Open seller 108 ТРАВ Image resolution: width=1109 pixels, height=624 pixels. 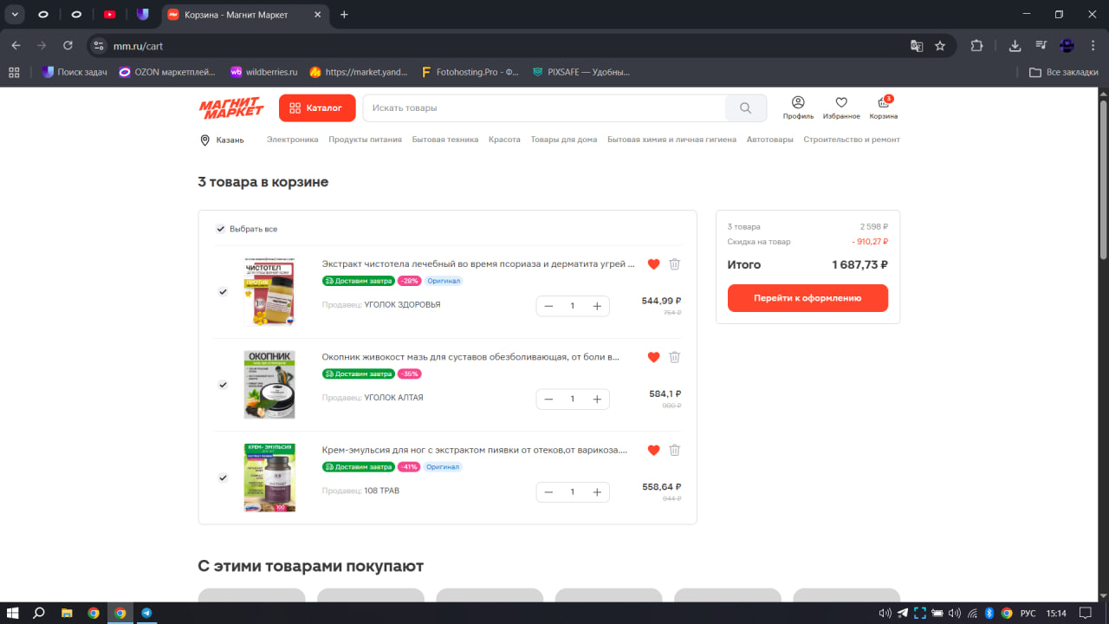point(381,491)
